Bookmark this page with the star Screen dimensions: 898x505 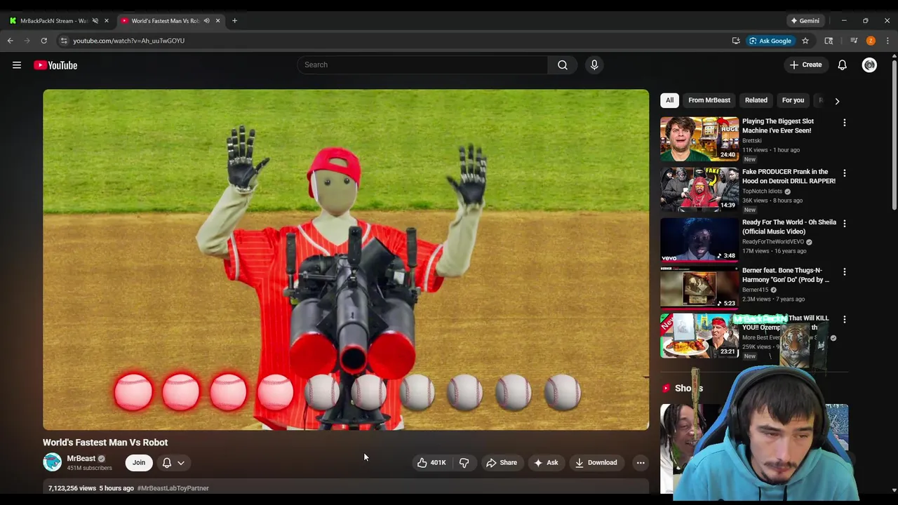coord(805,41)
